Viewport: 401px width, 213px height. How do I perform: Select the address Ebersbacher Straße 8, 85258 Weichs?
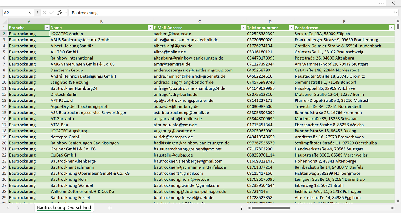(x=344, y=125)
